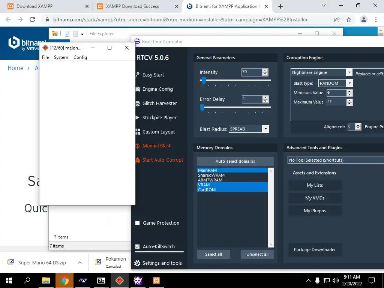Open Glitch Harvester stack icon

click(138, 103)
